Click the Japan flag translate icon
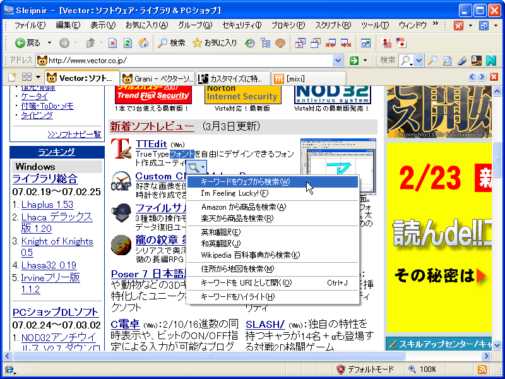This screenshot has width=505, height=379. coord(401,43)
